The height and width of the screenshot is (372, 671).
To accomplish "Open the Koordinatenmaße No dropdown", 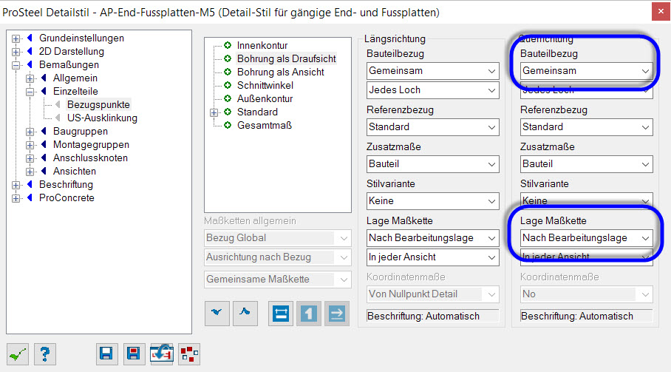I will pyautogui.click(x=586, y=294).
